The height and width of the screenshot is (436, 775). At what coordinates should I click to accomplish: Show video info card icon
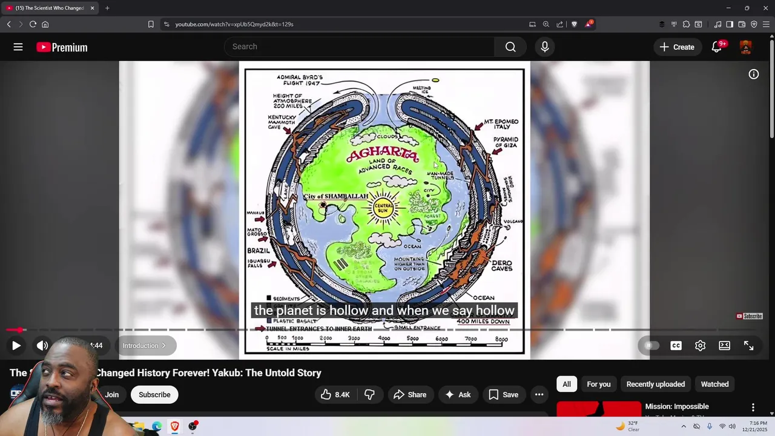click(x=754, y=74)
